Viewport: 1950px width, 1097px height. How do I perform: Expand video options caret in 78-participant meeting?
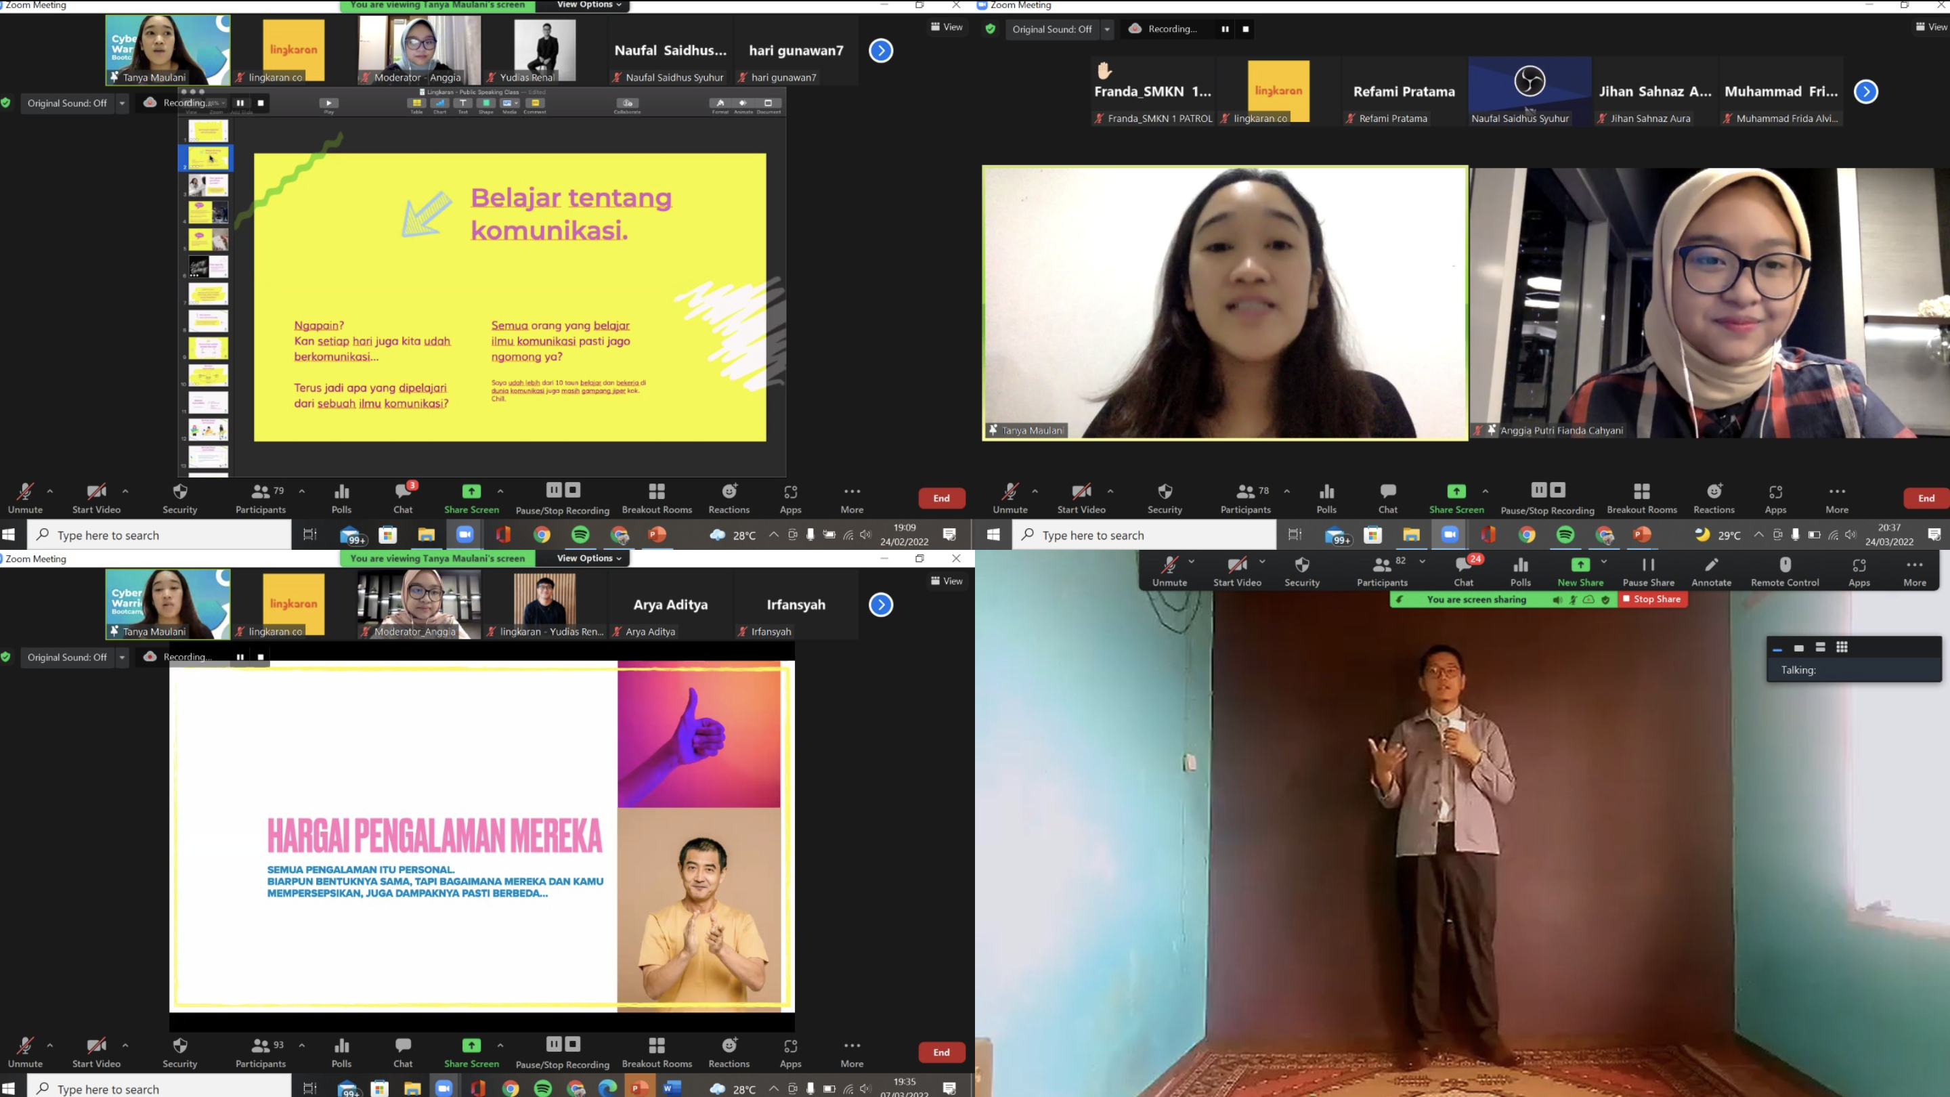[x=1110, y=490]
